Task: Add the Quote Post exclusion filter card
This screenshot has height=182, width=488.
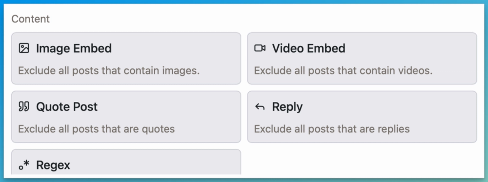Action: click(x=126, y=117)
